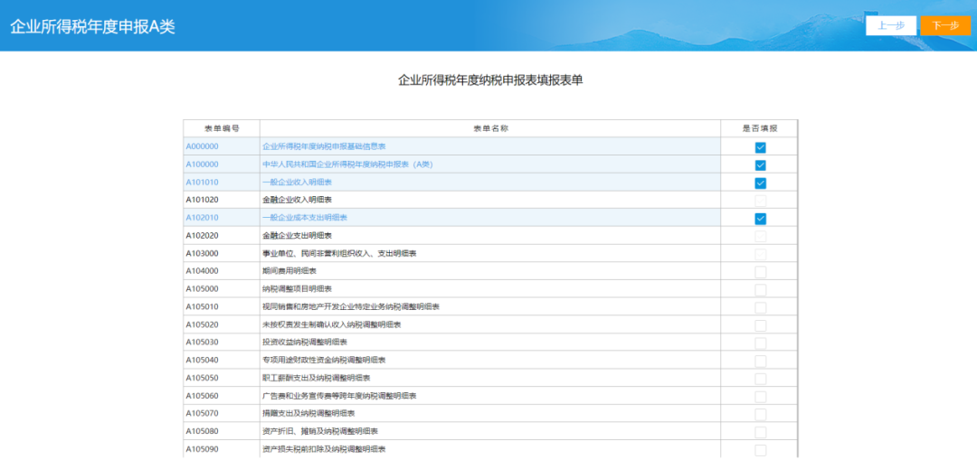Tick the A101020 金融企业收入明细表 checkbox
Screen dimensions: 977x460
tap(760, 201)
